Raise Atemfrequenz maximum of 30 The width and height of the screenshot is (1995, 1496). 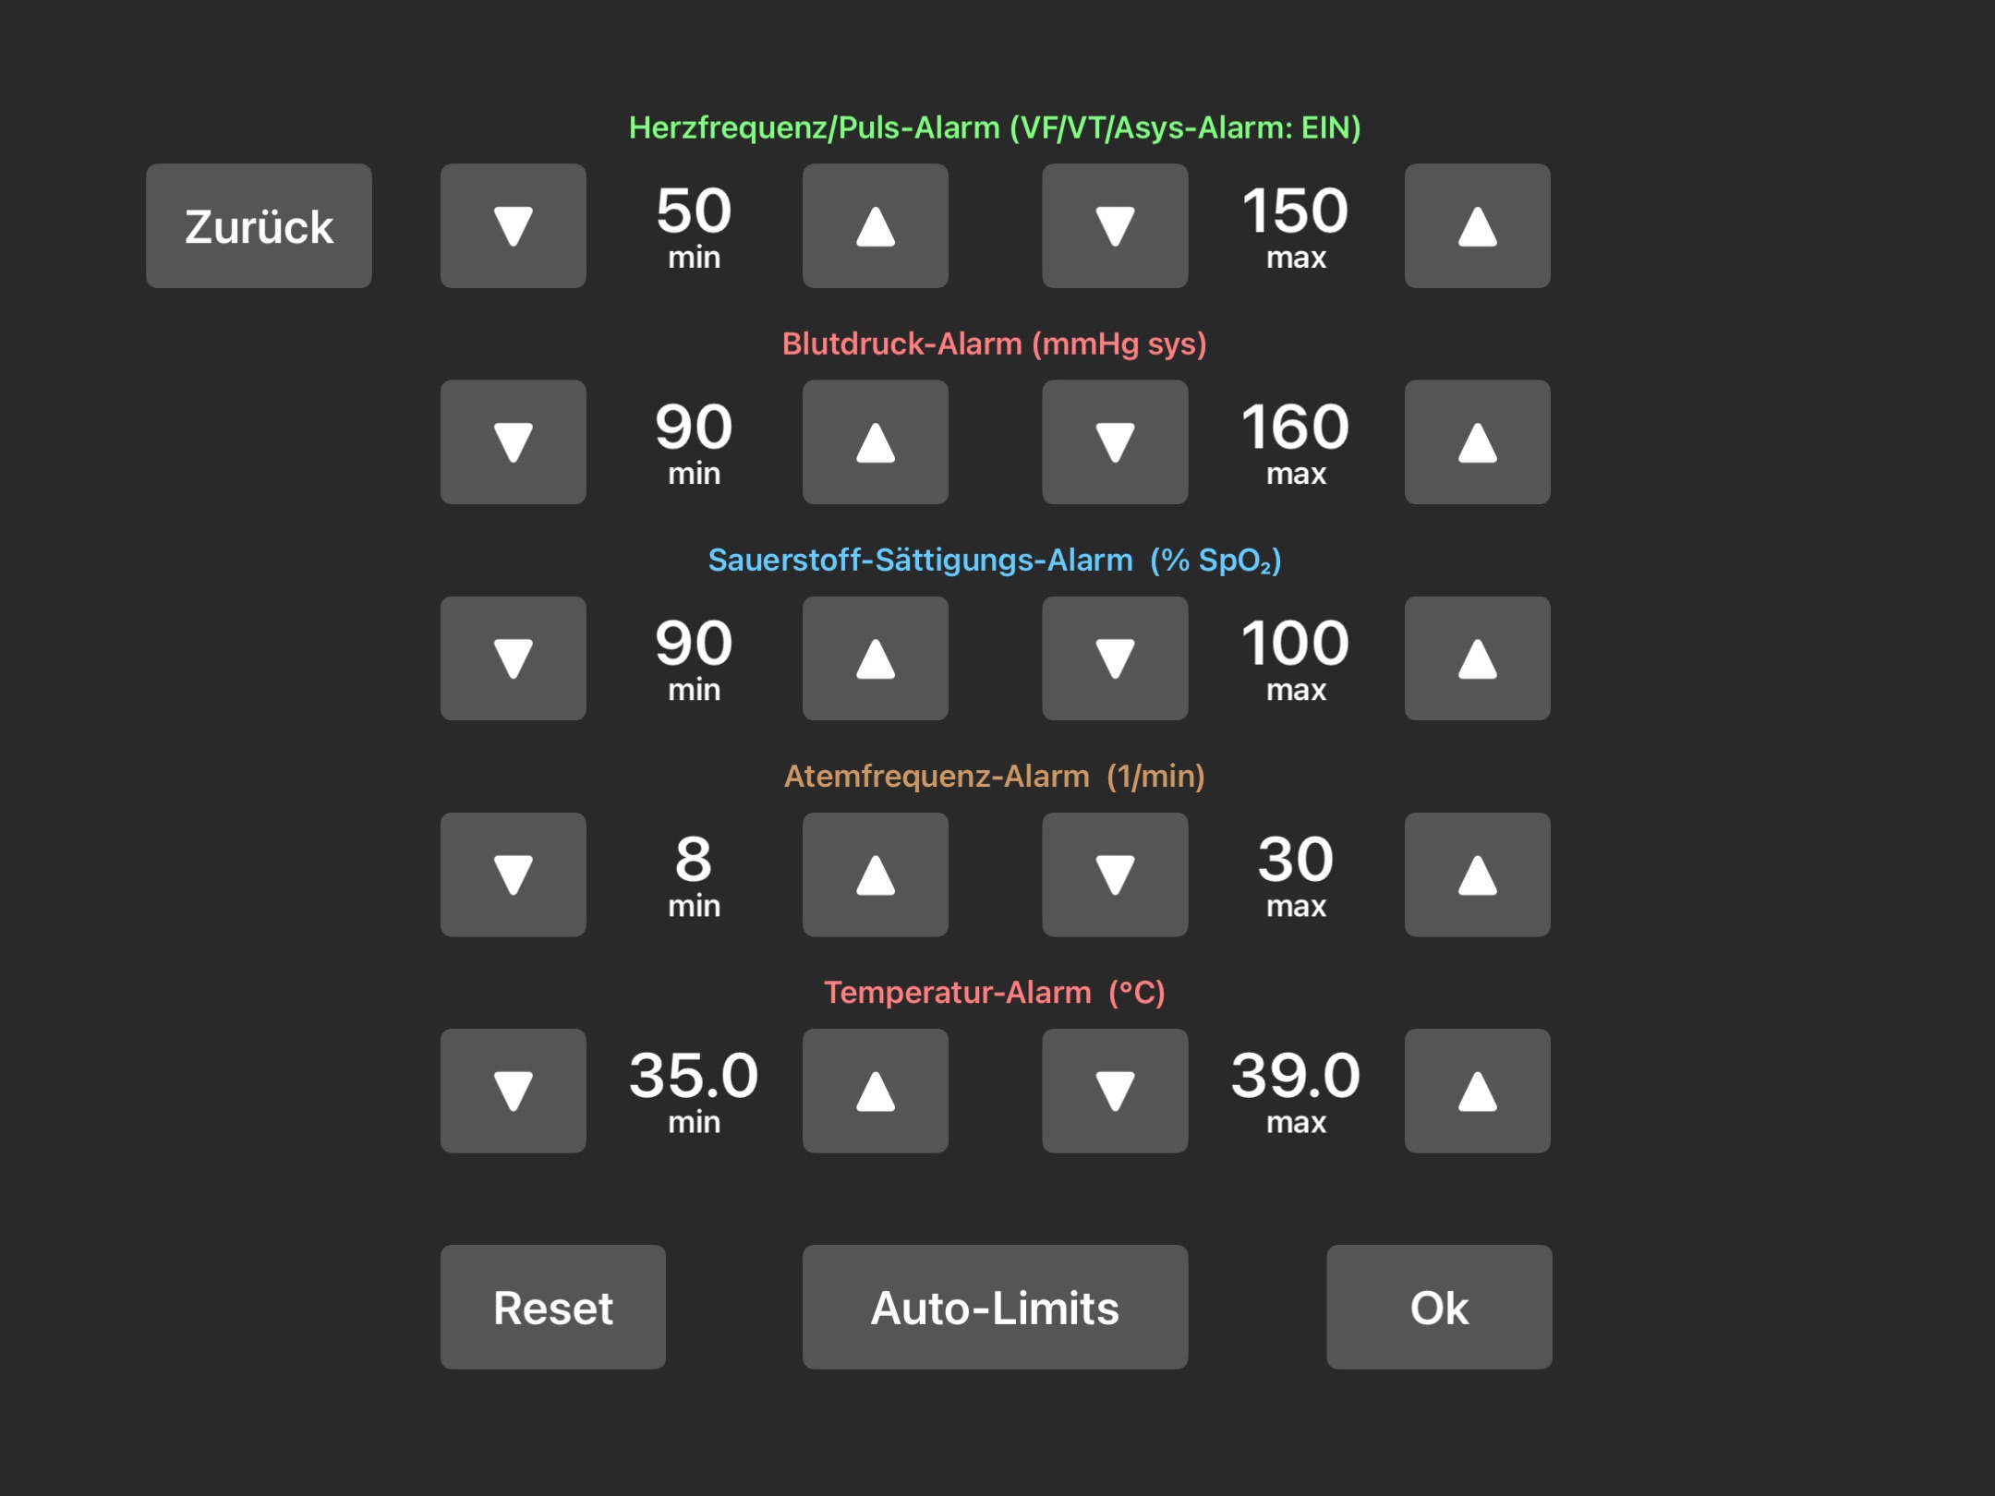[1477, 875]
